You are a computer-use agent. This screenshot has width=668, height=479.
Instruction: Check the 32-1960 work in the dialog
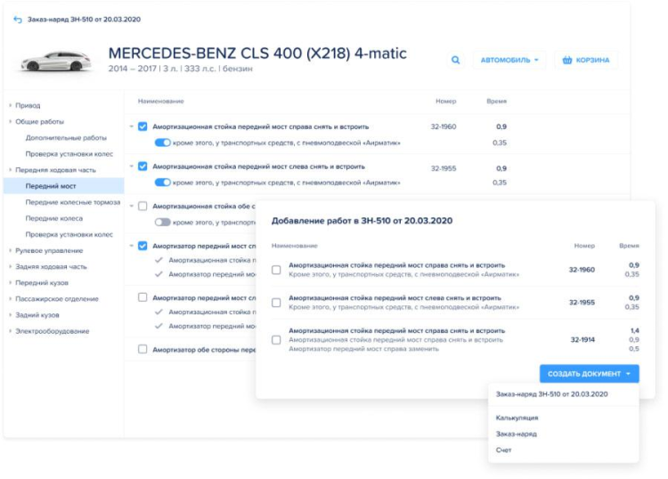[276, 270]
